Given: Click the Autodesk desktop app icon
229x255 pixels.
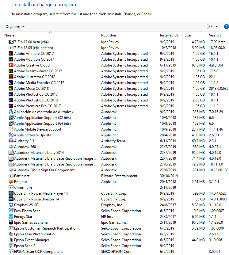Looking at the screenshot, I should [11, 112].
